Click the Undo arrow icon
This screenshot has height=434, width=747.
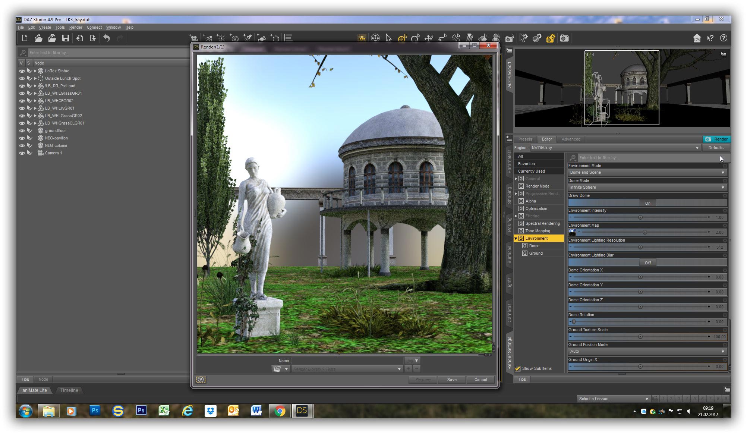(107, 38)
